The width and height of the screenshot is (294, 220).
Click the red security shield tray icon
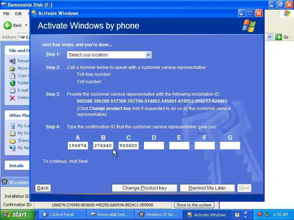pyautogui.click(x=260, y=214)
